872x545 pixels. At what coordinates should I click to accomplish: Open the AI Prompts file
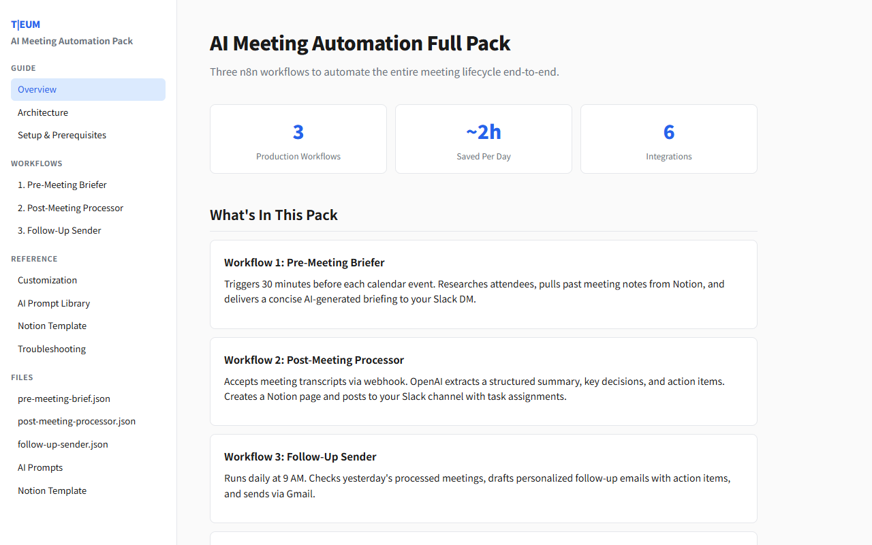(x=40, y=467)
